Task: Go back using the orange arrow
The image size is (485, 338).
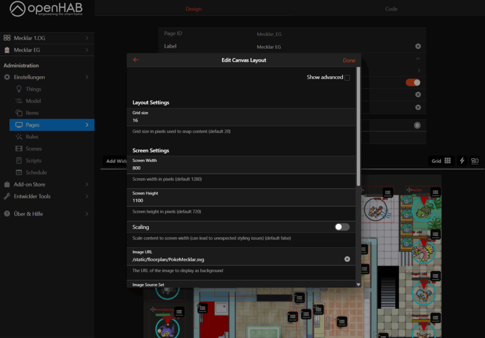Action: (x=136, y=60)
